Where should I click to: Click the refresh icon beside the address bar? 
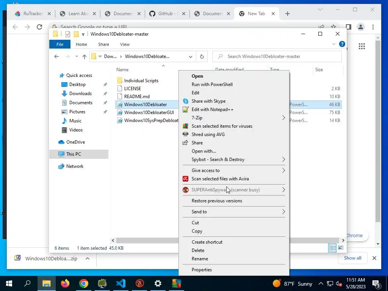[x=202, y=57]
